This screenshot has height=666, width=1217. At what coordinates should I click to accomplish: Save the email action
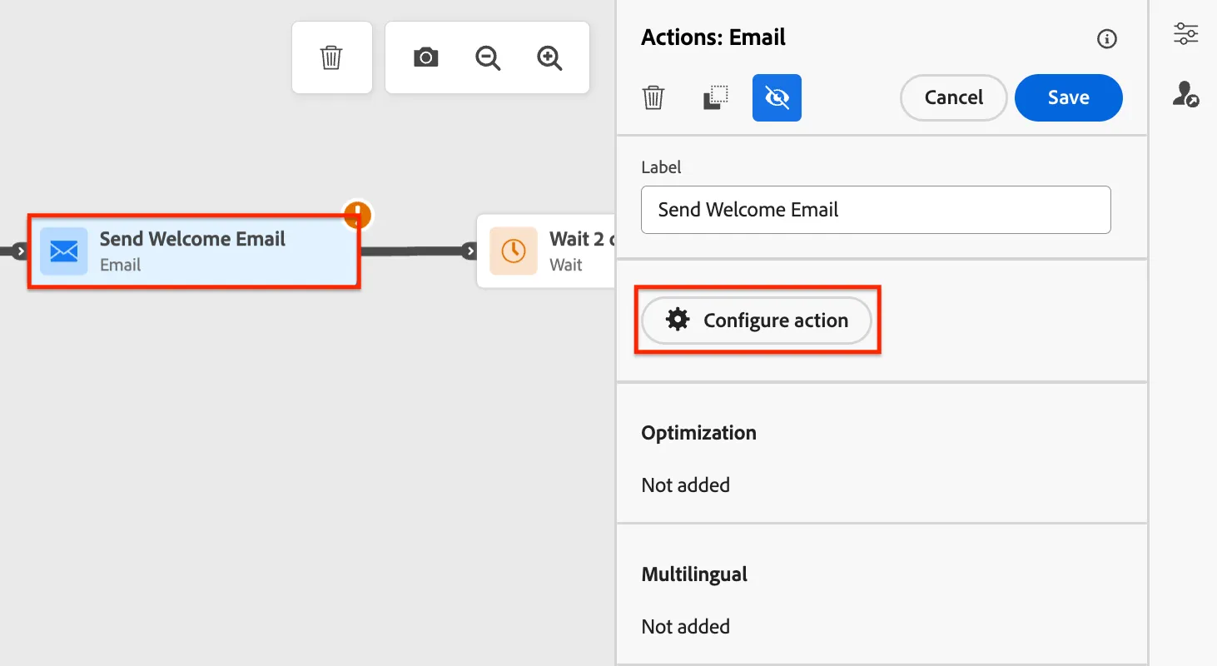coord(1069,97)
